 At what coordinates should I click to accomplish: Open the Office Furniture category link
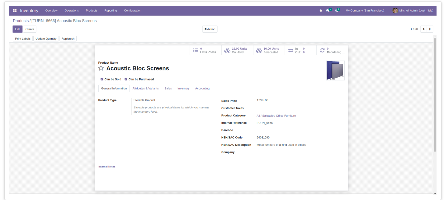pyautogui.click(x=276, y=116)
